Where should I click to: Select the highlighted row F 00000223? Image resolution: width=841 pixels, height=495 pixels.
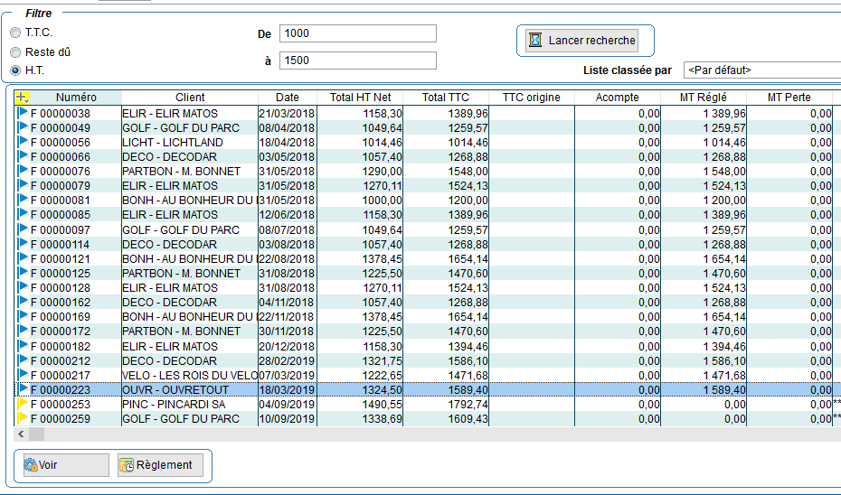(428, 389)
